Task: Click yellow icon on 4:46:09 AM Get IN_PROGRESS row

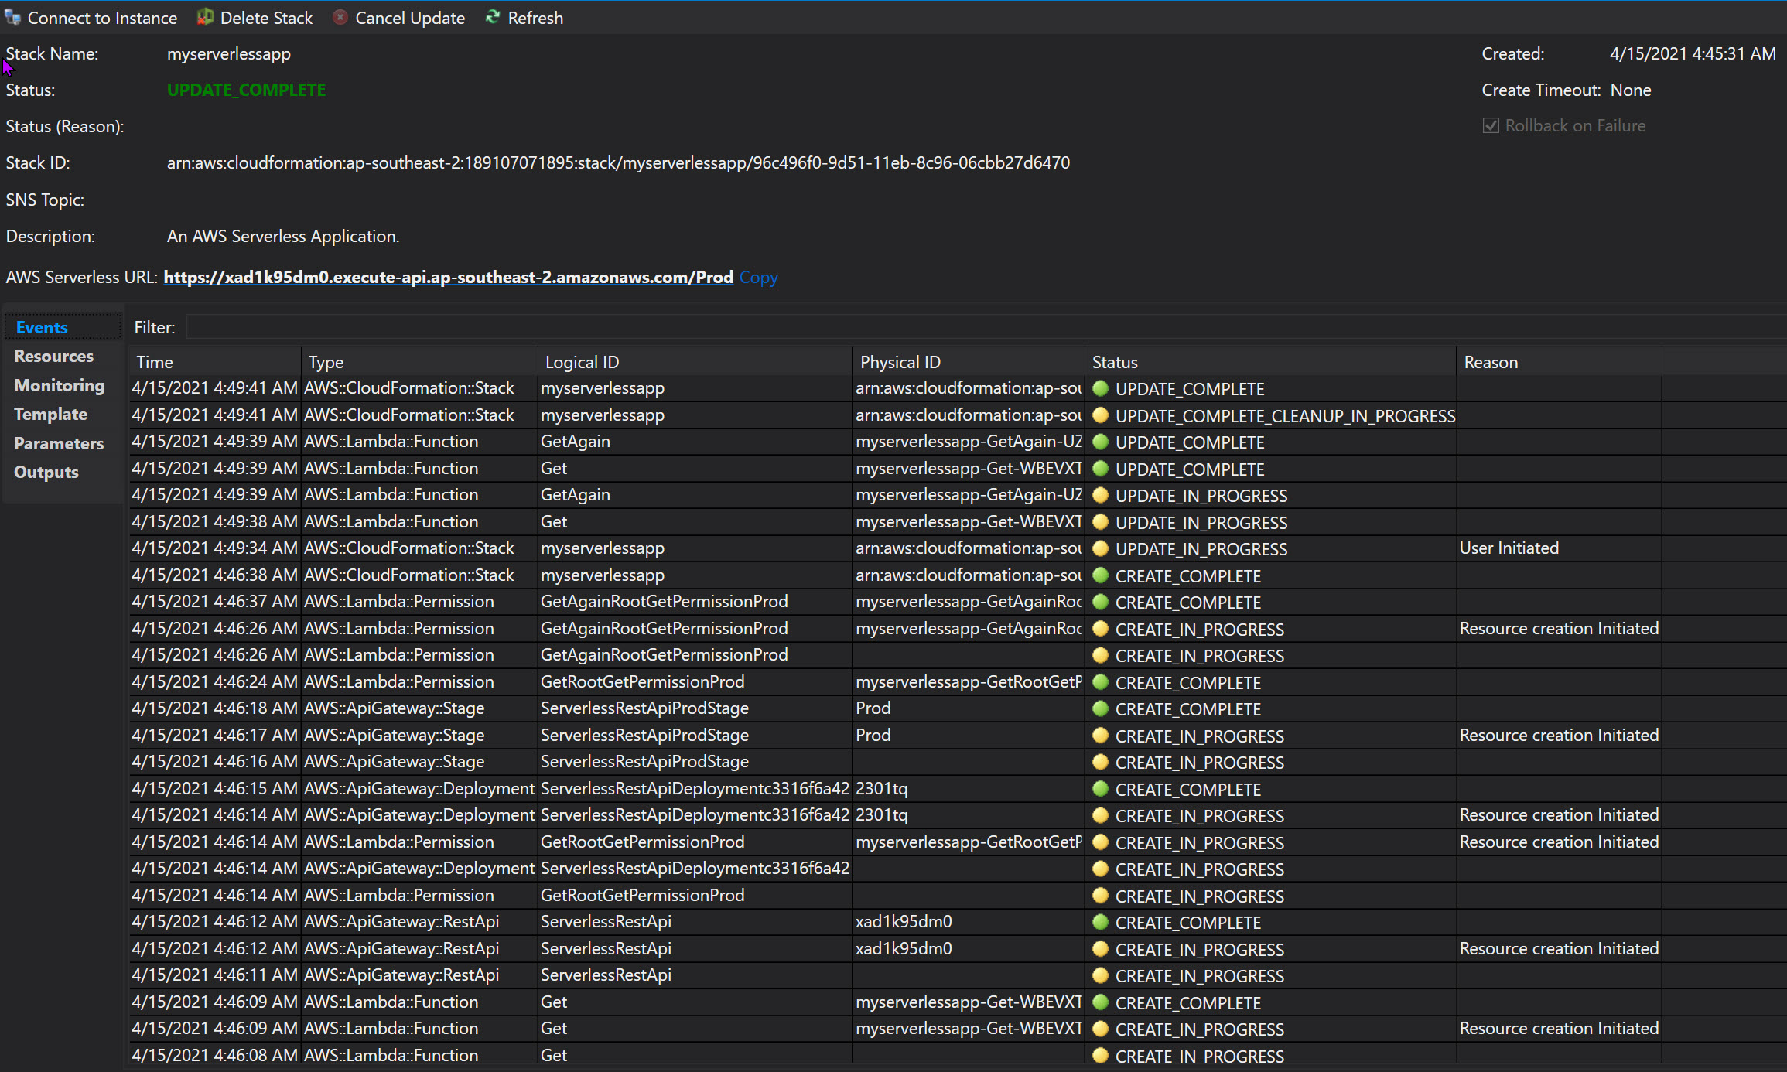Action: pyautogui.click(x=1100, y=1029)
